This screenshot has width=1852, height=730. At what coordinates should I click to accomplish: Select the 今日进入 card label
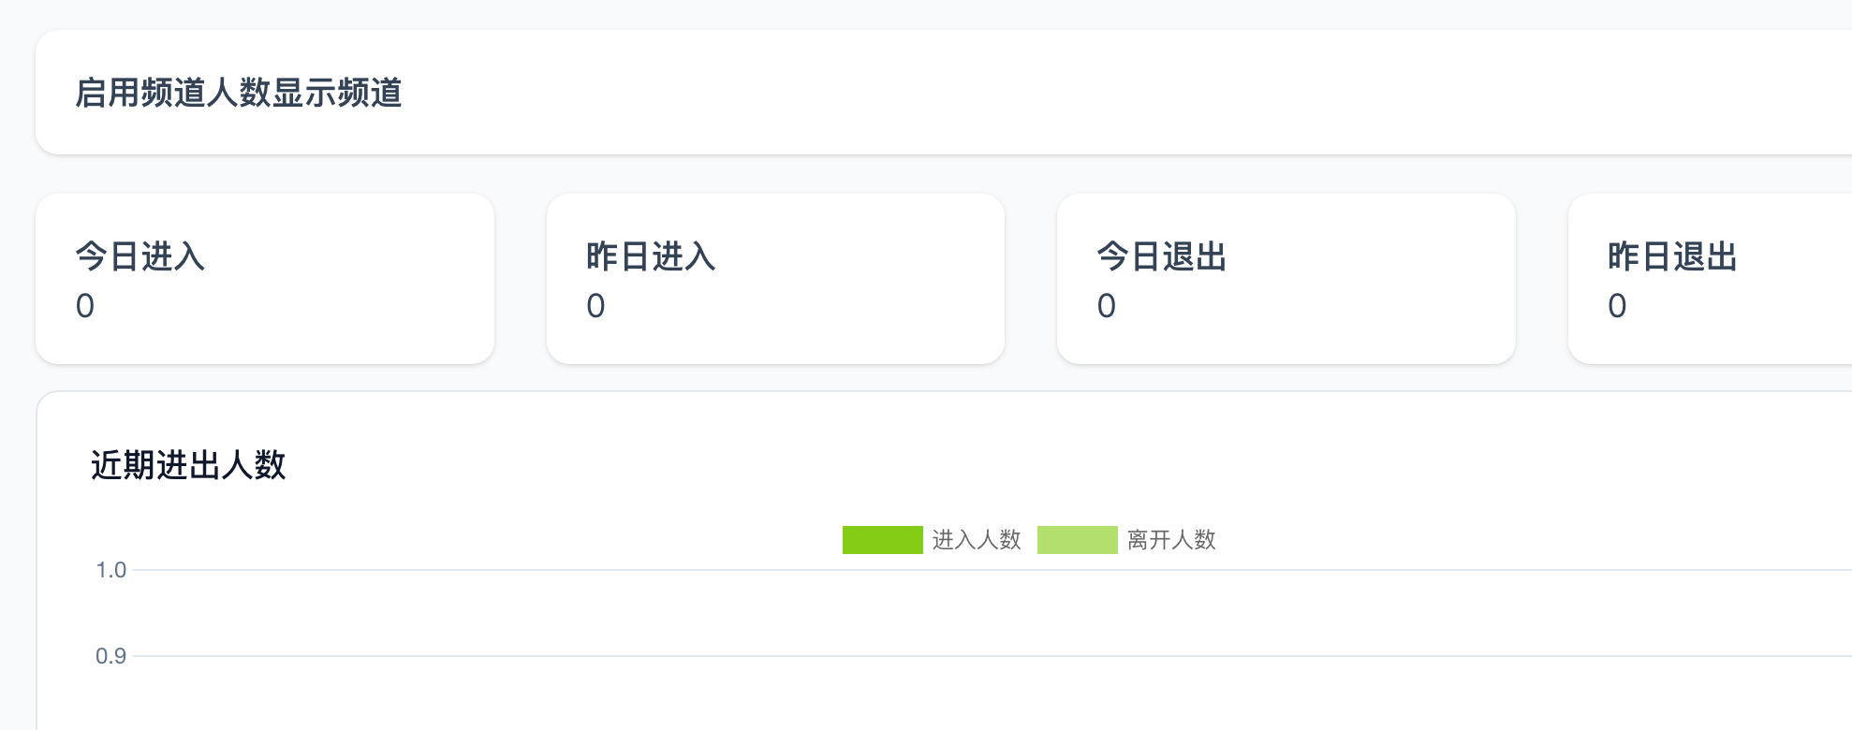click(x=140, y=256)
